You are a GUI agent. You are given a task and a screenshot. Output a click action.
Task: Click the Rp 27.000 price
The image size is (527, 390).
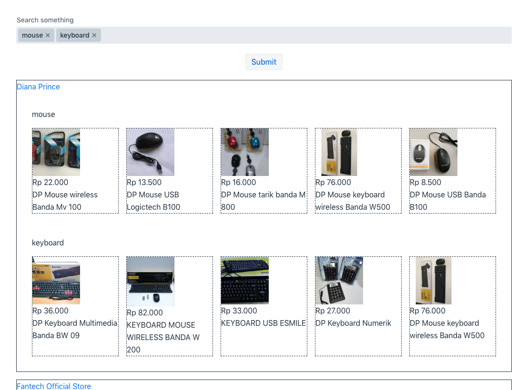[x=333, y=311]
